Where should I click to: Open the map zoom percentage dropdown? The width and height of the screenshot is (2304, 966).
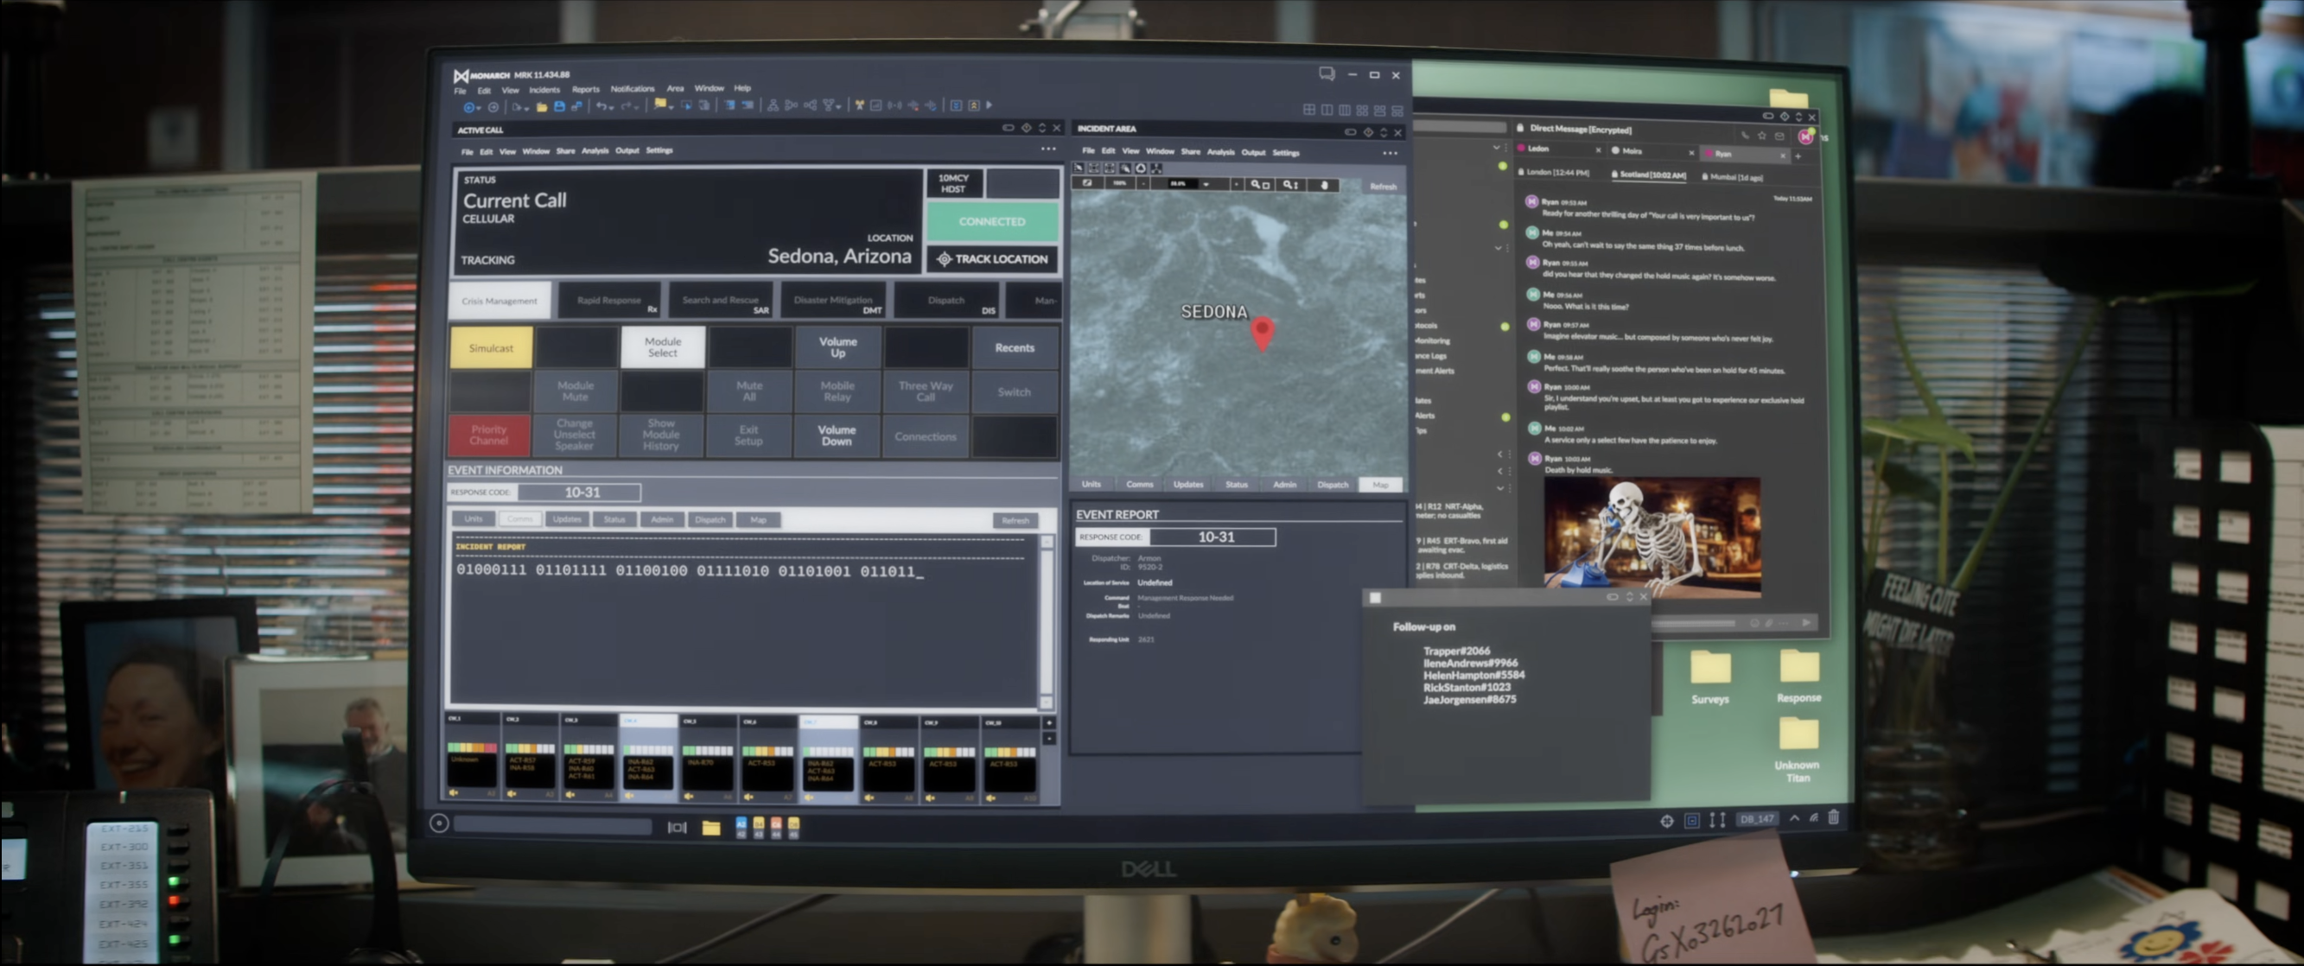coord(1206,184)
